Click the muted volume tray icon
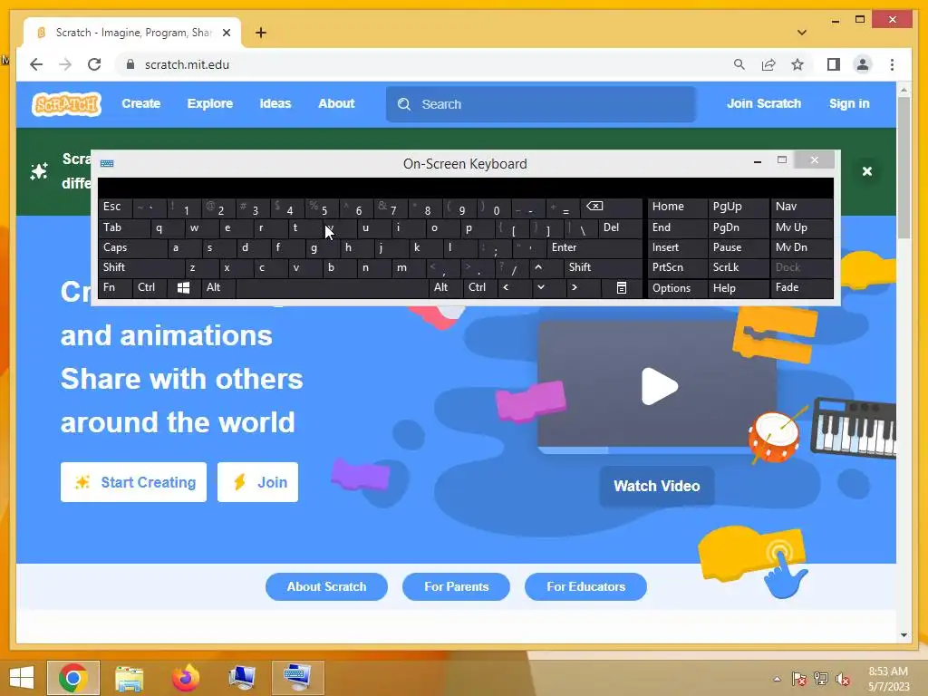Image resolution: width=928 pixels, height=696 pixels. coord(843,679)
